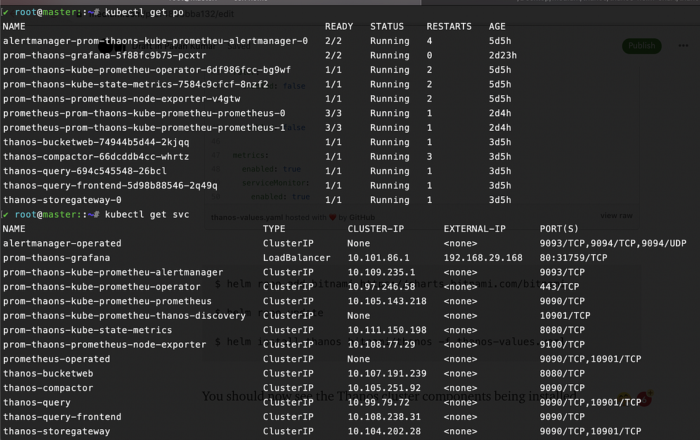Click external IP 192.168.29.168

pos(483,258)
